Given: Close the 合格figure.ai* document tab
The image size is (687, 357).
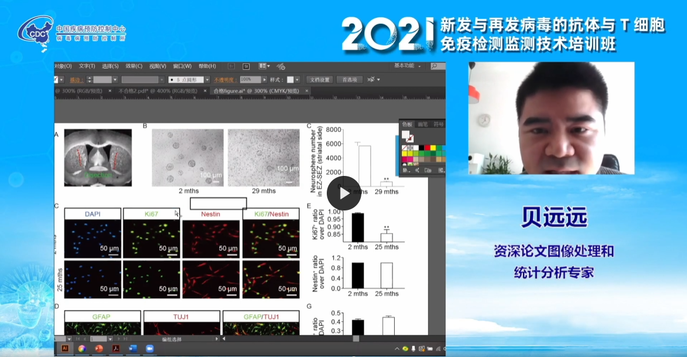Looking at the screenshot, I should click(307, 91).
